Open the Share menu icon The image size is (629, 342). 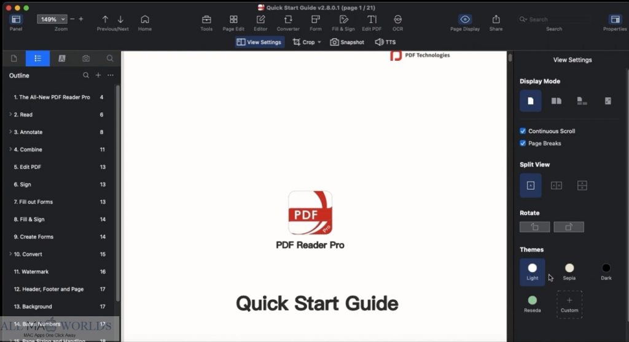496,19
